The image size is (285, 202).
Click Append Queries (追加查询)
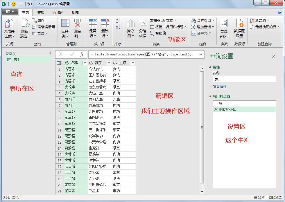click(203, 27)
